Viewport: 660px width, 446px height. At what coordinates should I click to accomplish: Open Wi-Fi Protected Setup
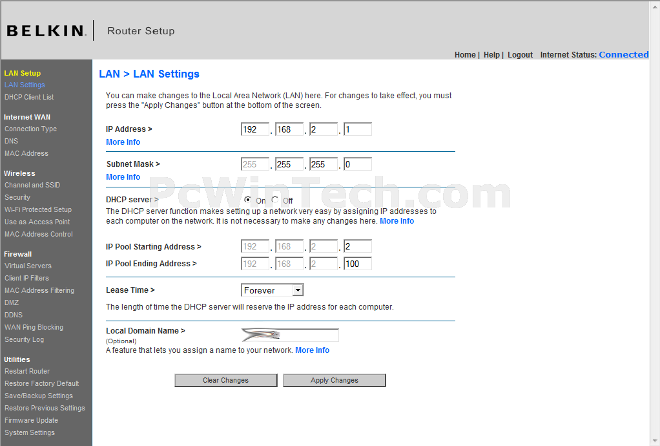point(38,209)
